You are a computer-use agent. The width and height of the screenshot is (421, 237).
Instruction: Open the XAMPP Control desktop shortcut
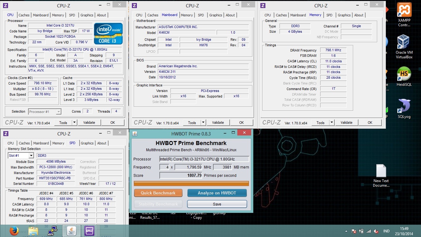tap(404, 15)
